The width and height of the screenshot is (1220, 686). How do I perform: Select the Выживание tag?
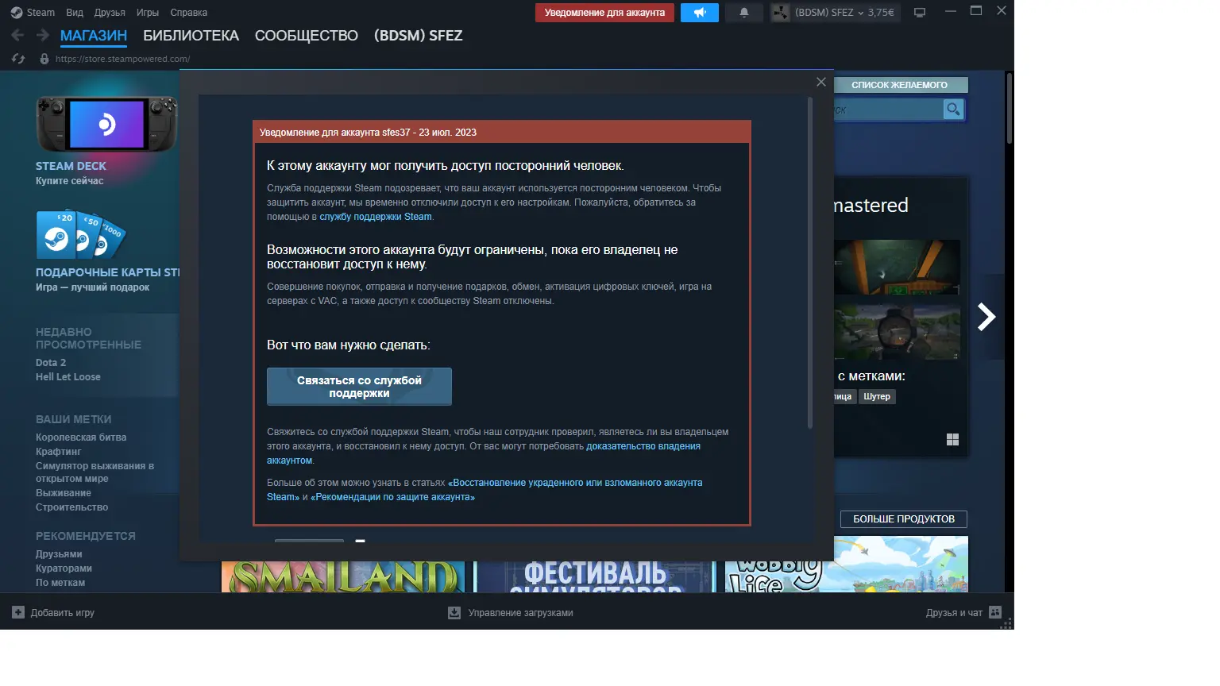pos(64,493)
